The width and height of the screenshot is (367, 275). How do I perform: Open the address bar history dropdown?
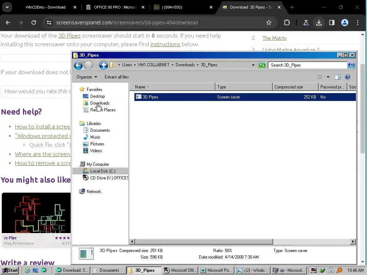point(253,65)
